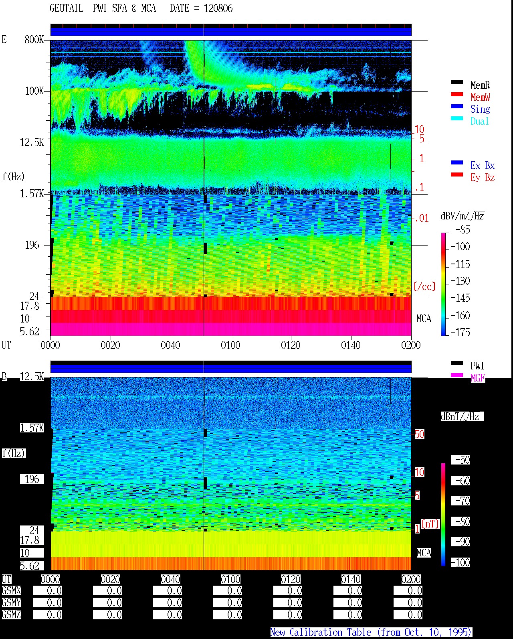The width and height of the screenshot is (513, 639).
Task: Click the 12.5K label on the E panel axis
Action: 32,142
